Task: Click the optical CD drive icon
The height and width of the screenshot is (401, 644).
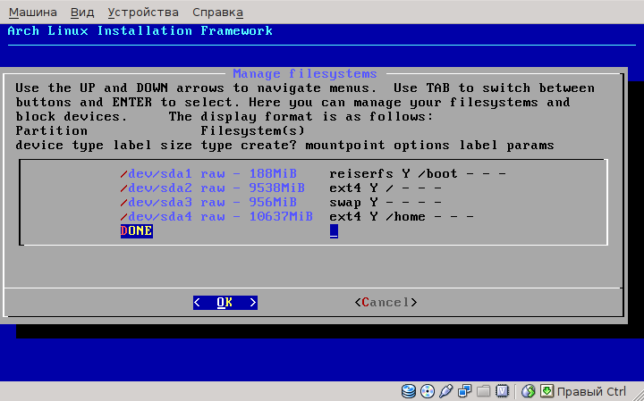Action: (428, 391)
